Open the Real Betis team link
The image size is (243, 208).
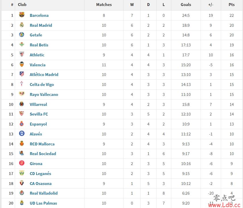[x=39, y=45]
